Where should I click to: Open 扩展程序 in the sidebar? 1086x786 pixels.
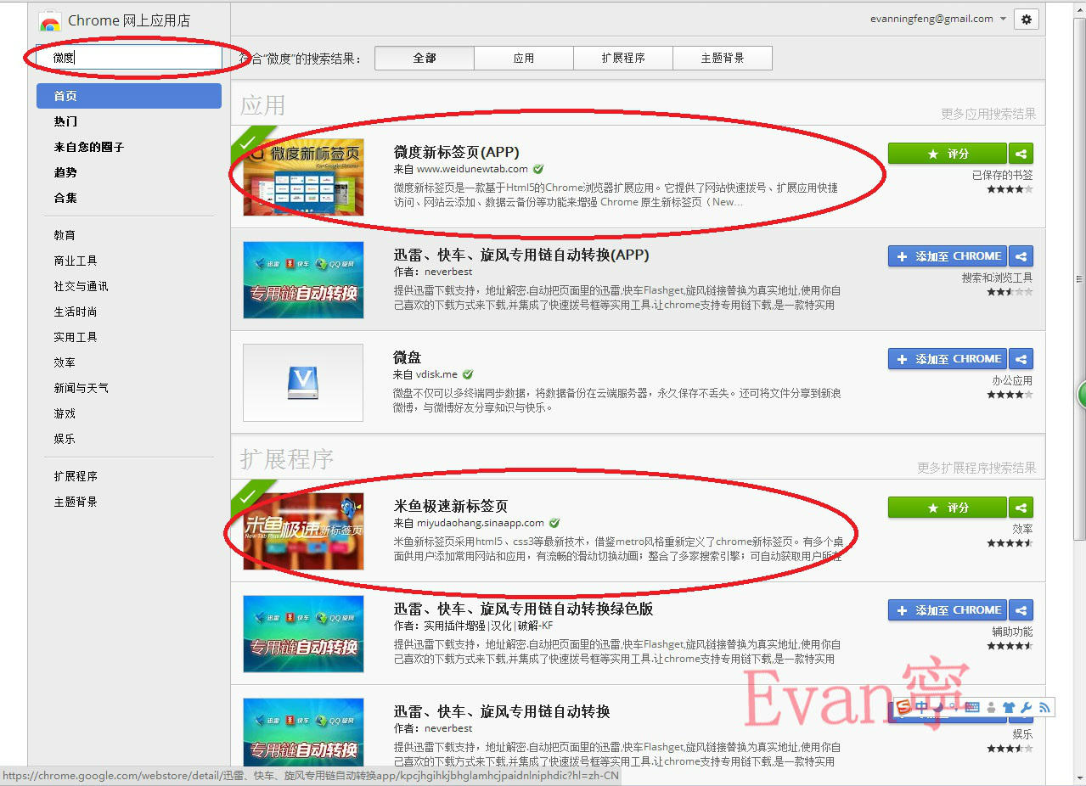click(x=76, y=476)
